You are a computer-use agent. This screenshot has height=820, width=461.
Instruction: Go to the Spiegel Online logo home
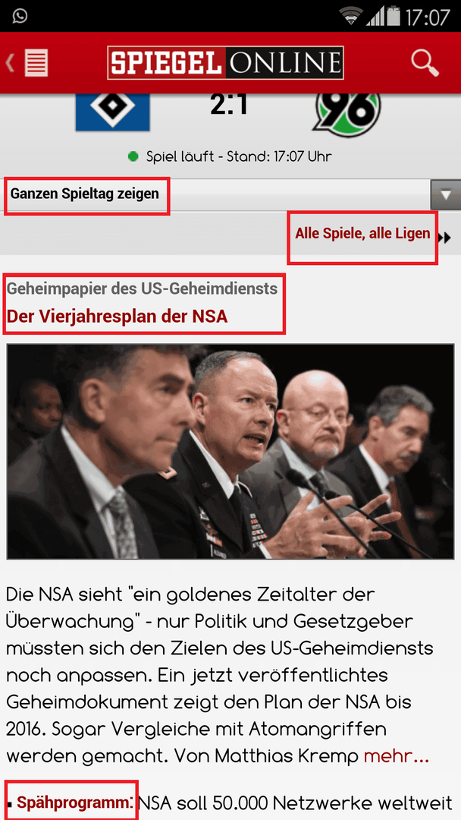point(225,63)
